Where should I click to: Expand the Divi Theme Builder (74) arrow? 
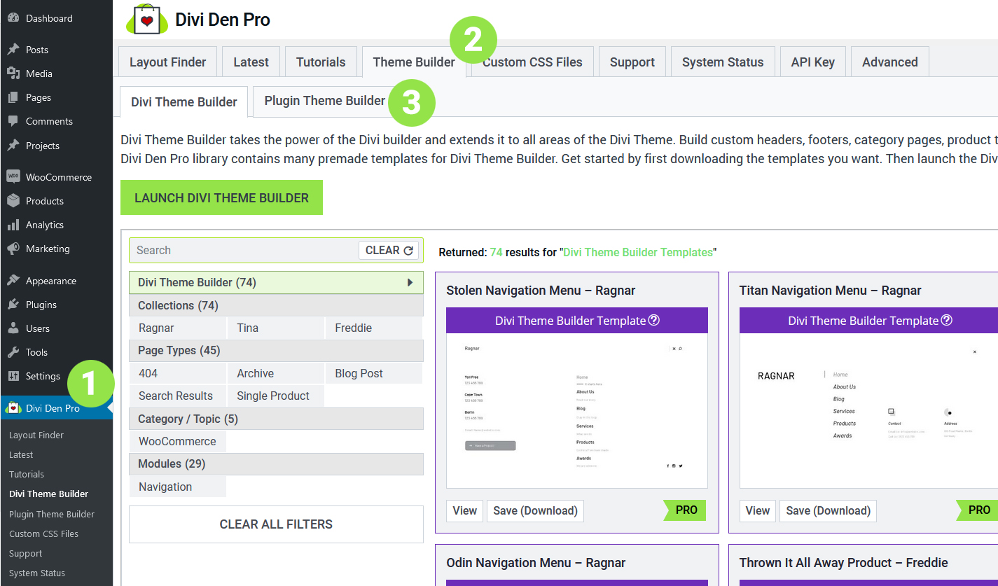pos(410,283)
